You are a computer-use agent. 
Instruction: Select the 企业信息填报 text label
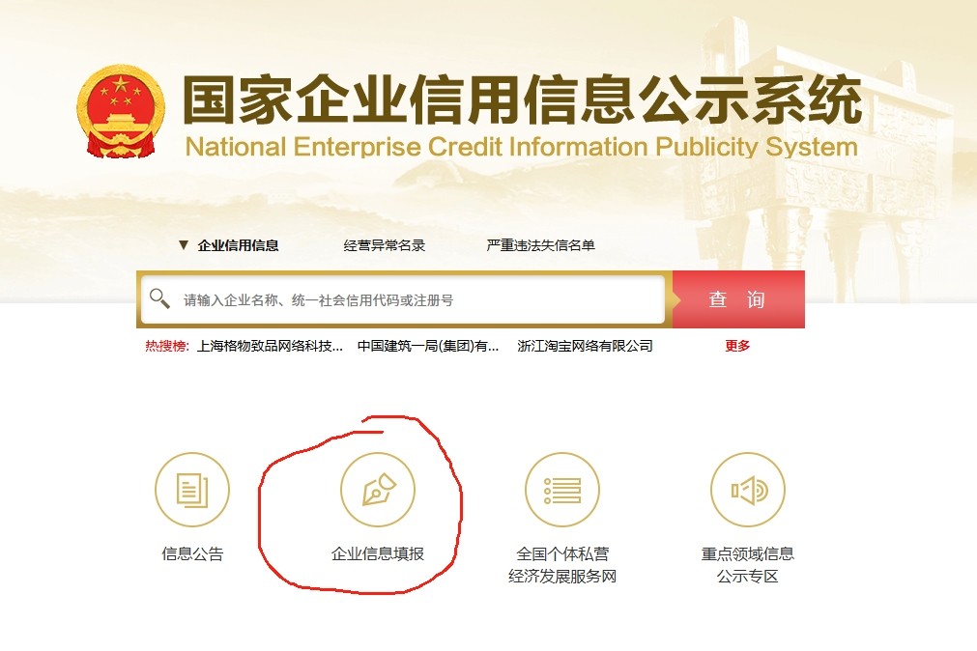coord(378,553)
